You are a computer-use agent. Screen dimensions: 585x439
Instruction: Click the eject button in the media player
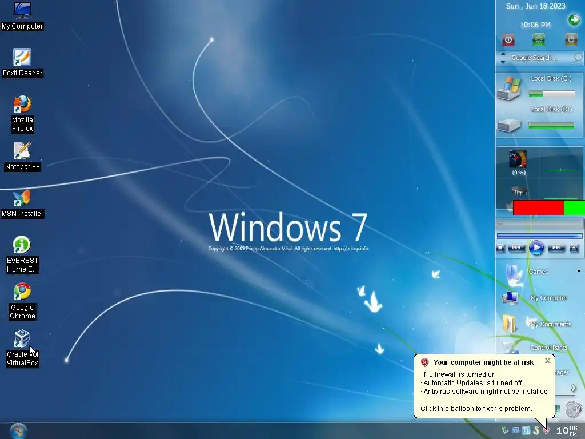pyautogui.click(x=574, y=248)
